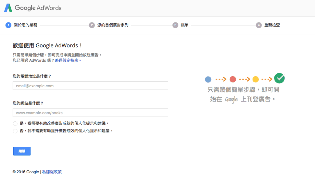Open the 私隱權政策 privacy policy link

[x=52, y=172]
